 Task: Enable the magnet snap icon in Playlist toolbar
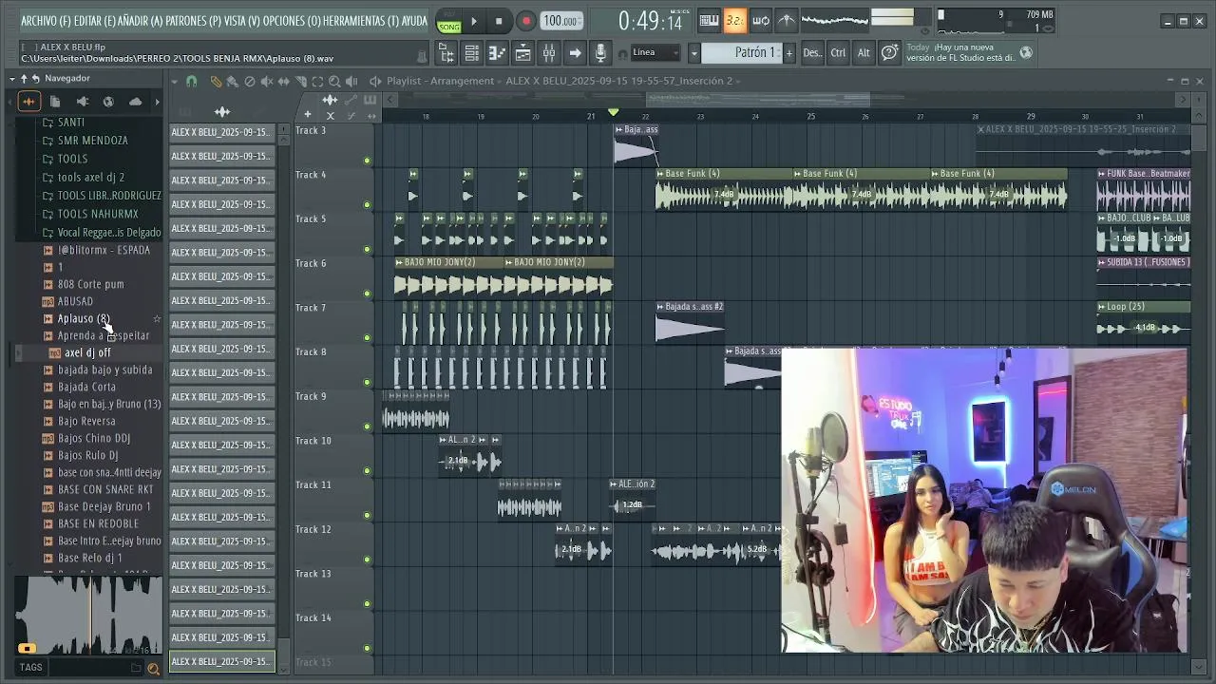tap(192, 82)
